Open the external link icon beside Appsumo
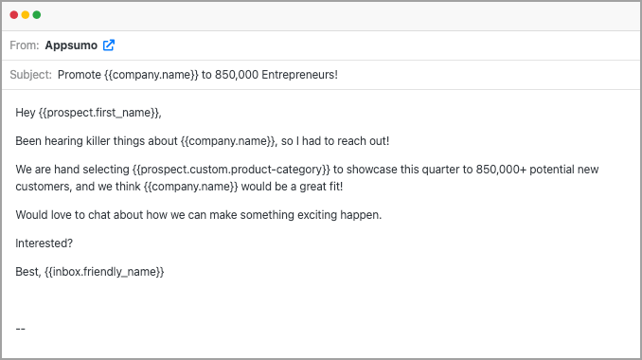 coord(109,45)
